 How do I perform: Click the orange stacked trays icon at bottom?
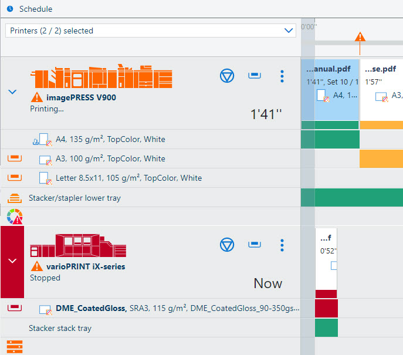15,347
